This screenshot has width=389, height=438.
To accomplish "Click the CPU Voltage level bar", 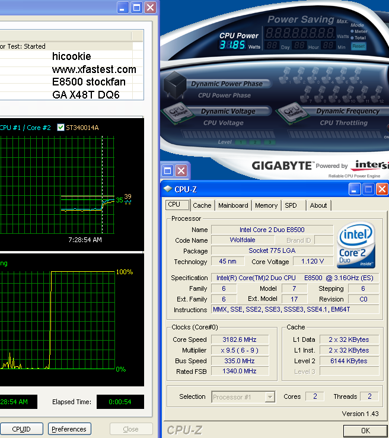I will pyautogui.click(x=228, y=134).
